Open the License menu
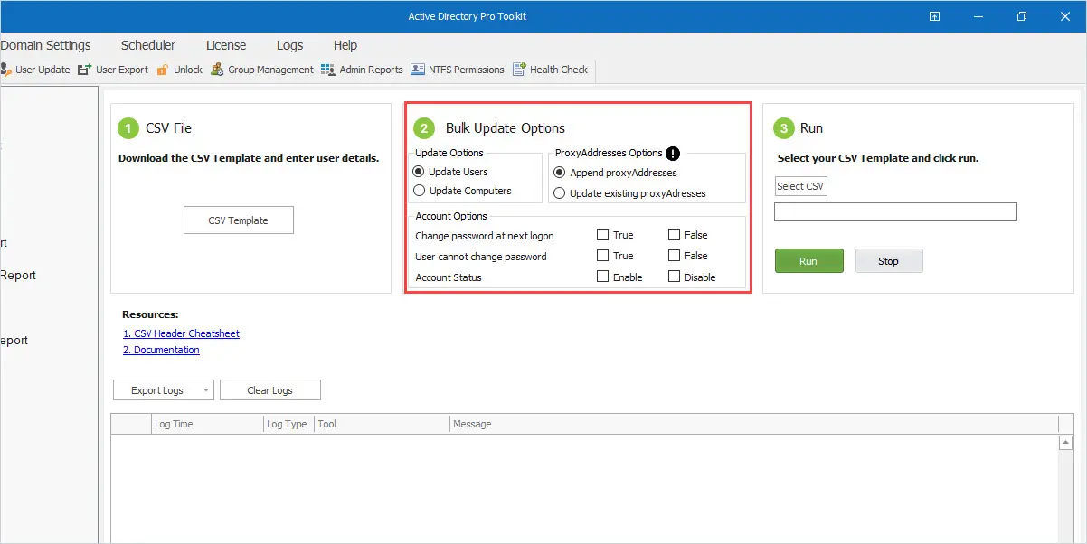The height and width of the screenshot is (544, 1087). pyautogui.click(x=226, y=45)
